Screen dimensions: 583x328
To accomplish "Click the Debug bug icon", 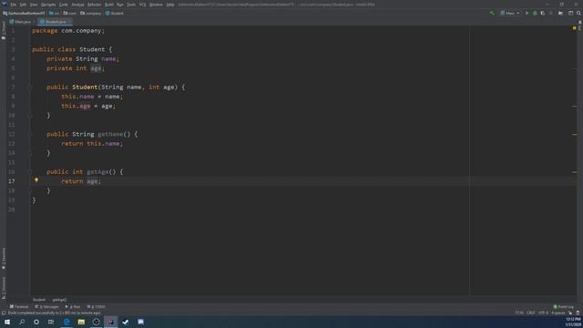I will pos(535,13).
